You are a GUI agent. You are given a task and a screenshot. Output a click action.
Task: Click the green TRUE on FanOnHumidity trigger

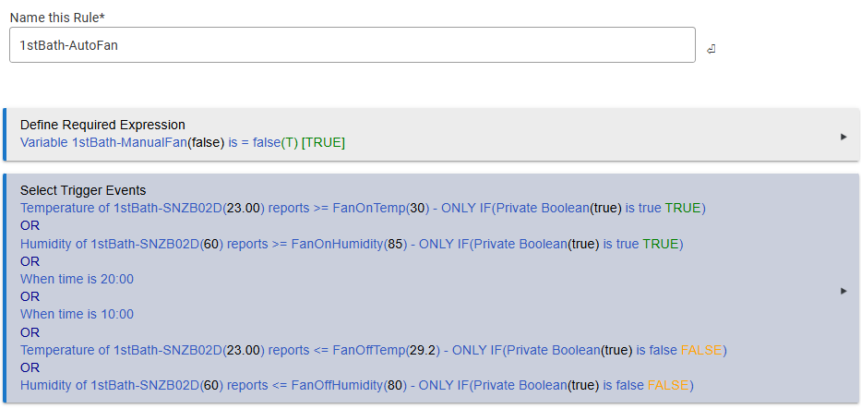661,244
